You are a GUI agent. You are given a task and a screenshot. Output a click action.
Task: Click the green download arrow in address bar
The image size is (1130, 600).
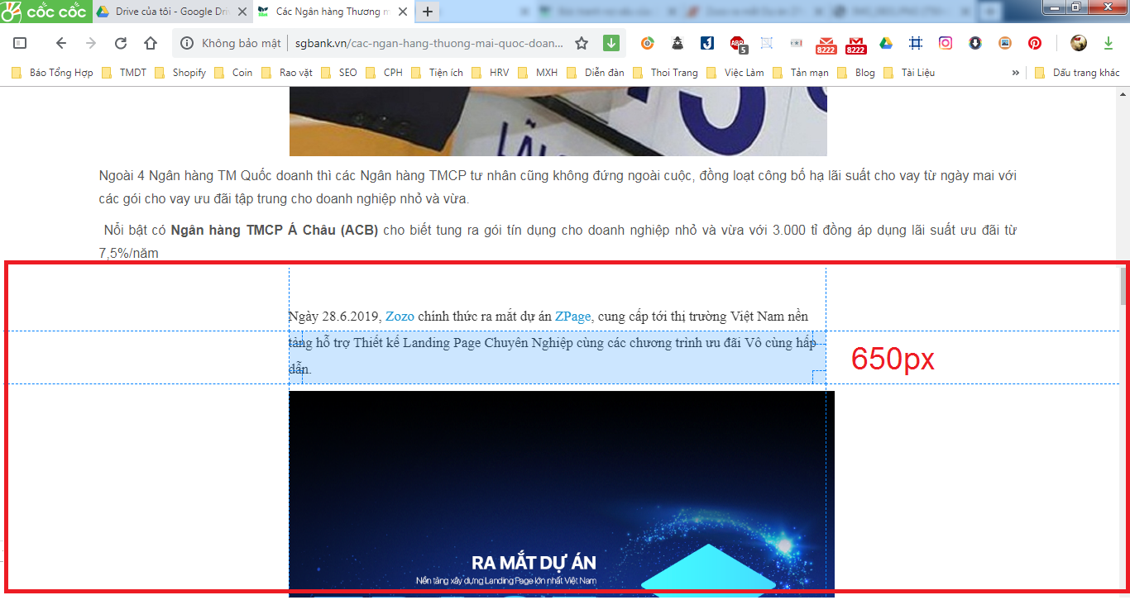point(611,43)
